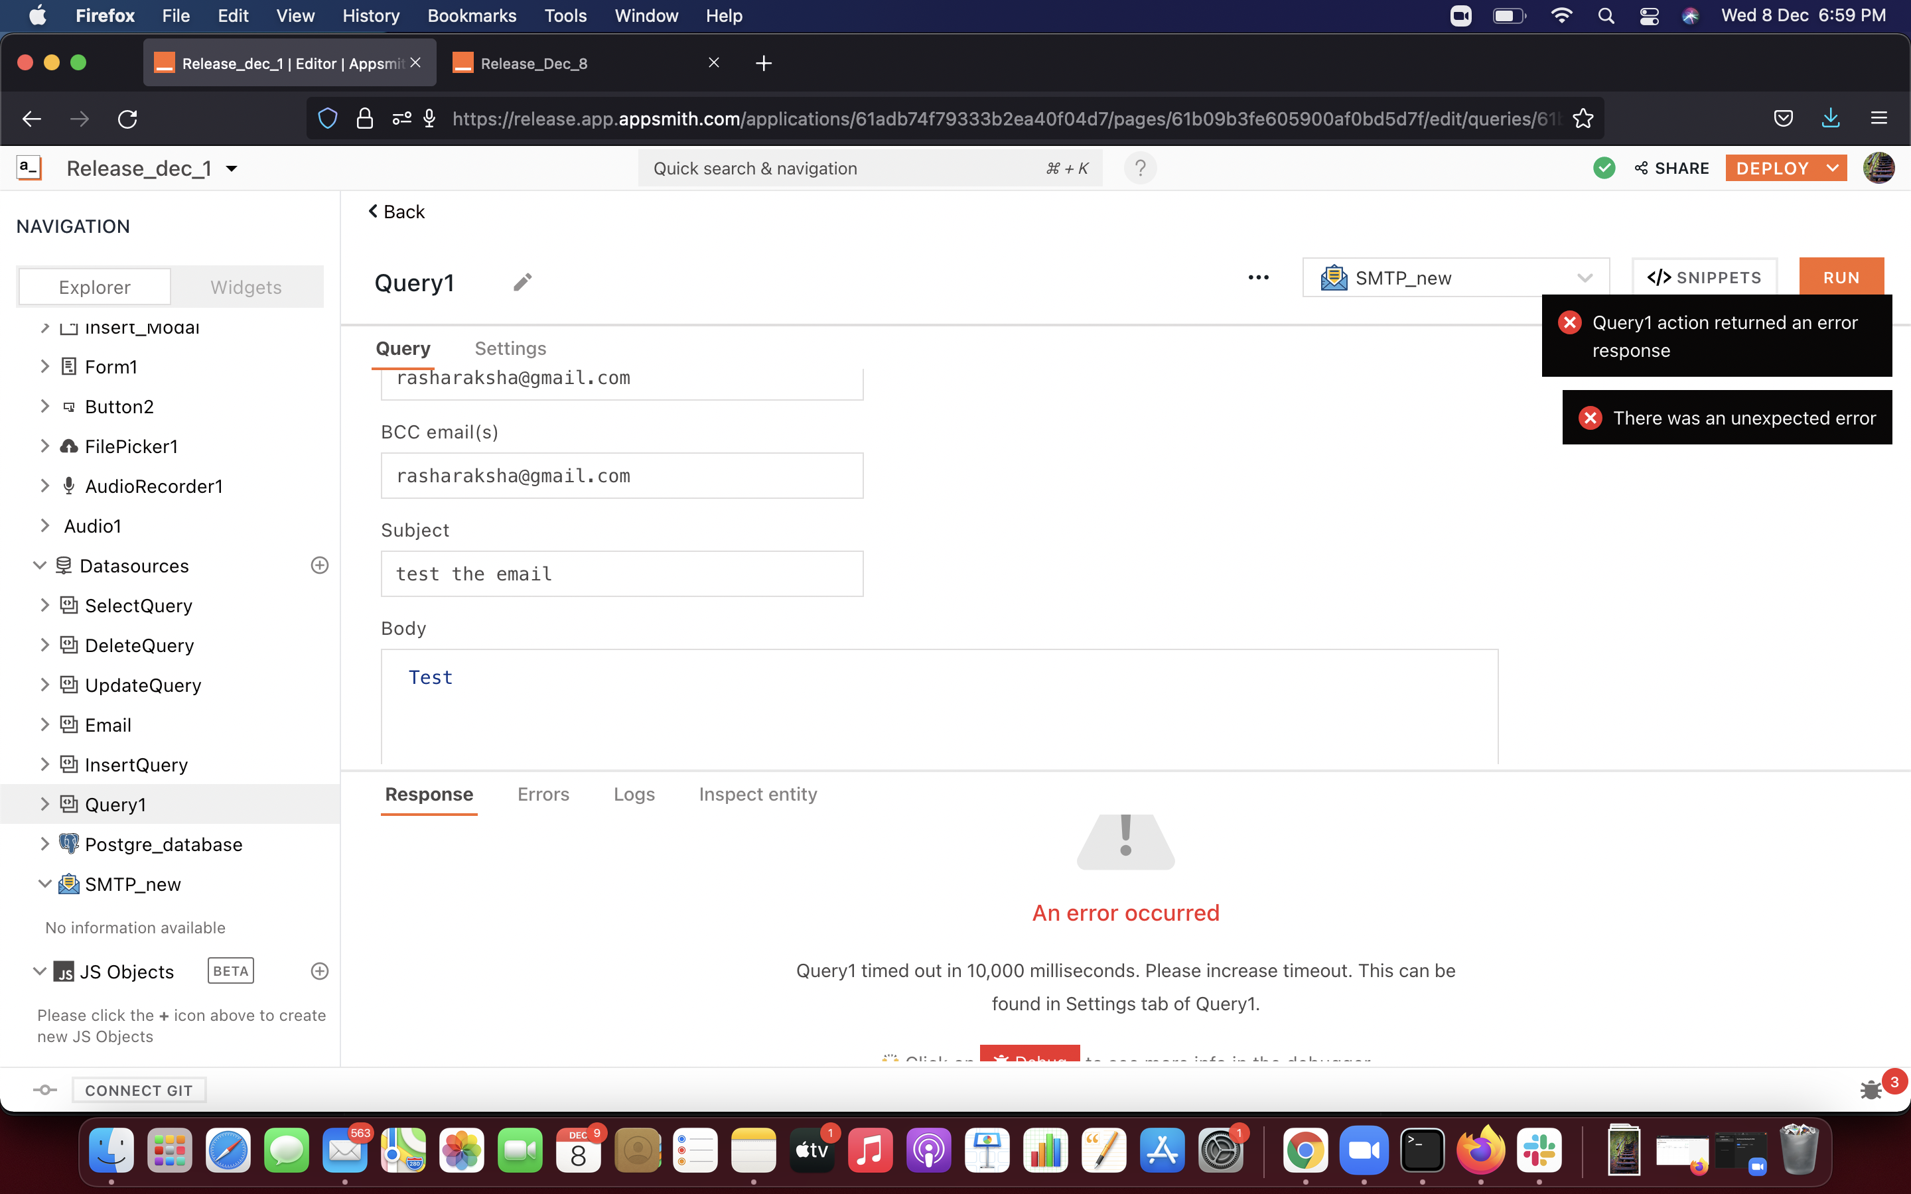The height and width of the screenshot is (1194, 1911).
Task: Expand the Postgre_database node
Action: [x=45, y=844]
